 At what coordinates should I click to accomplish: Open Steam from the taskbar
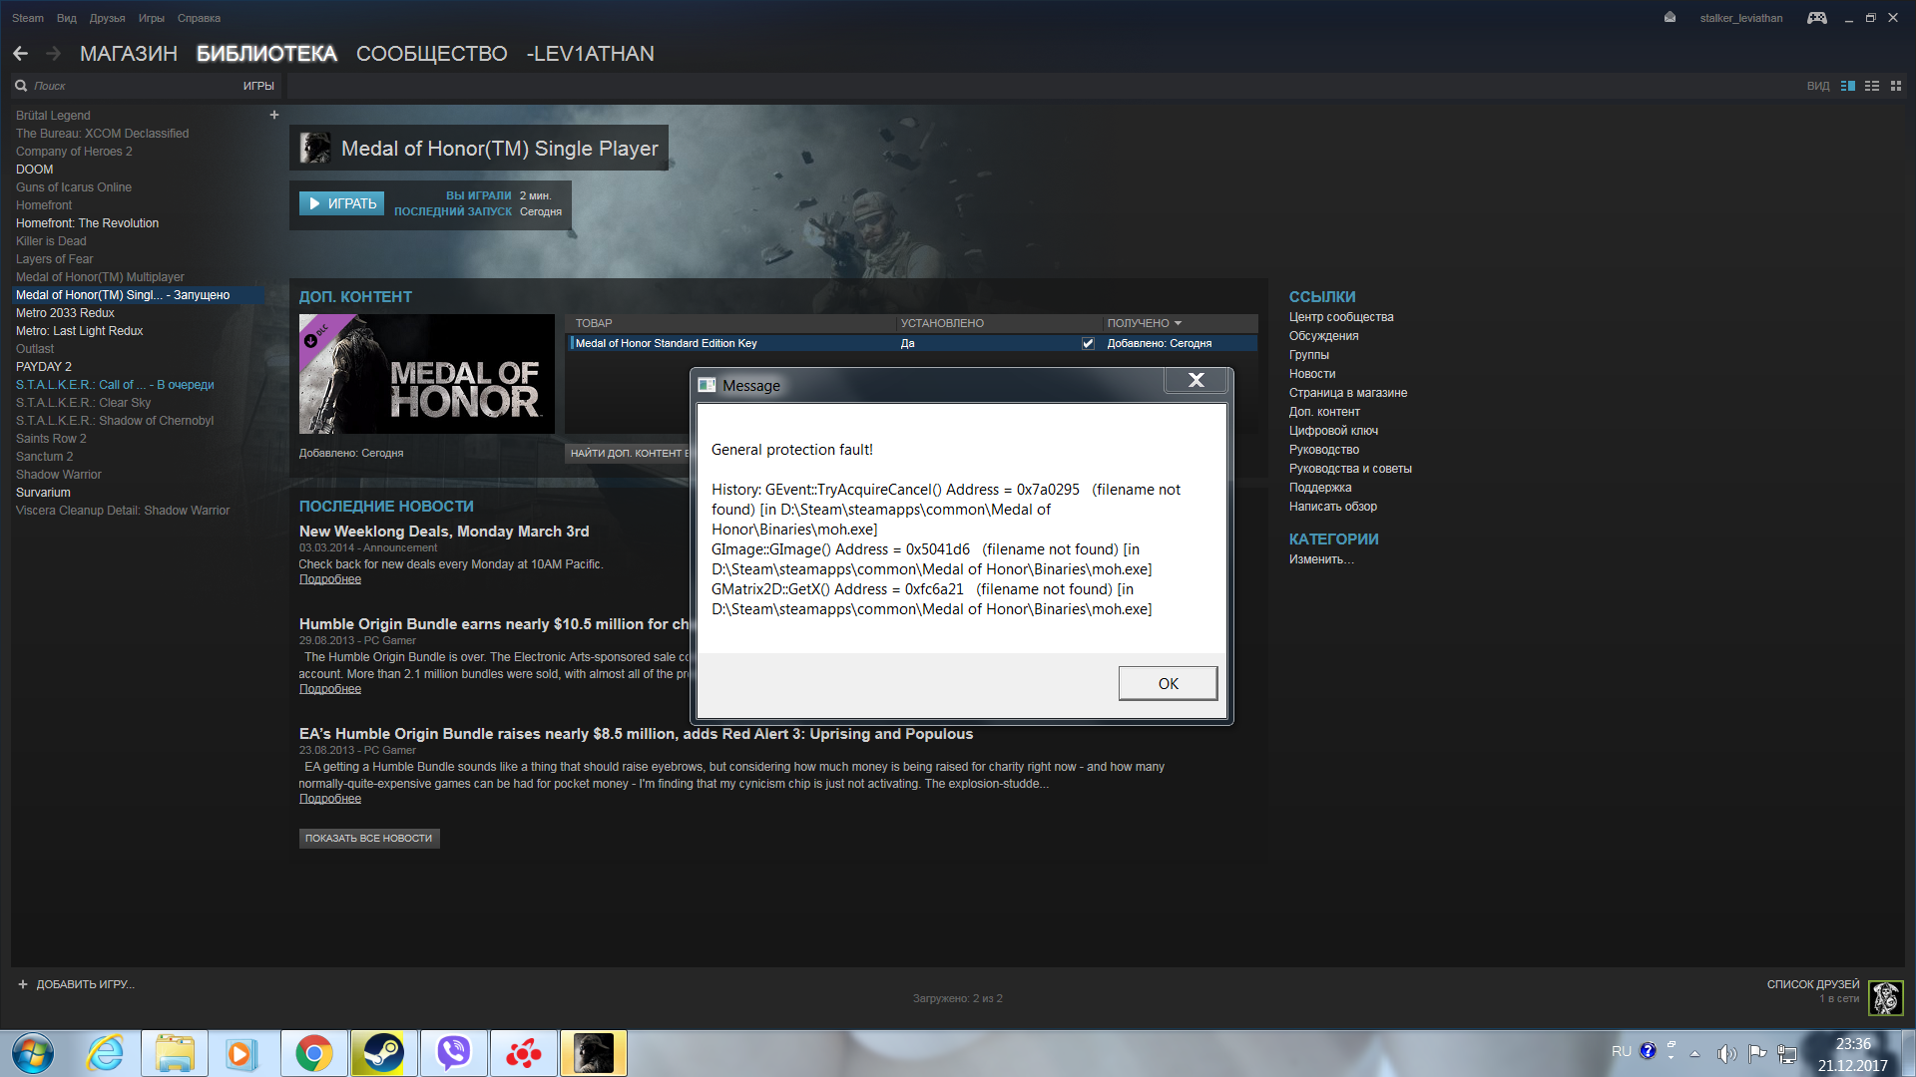pos(383,1053)
